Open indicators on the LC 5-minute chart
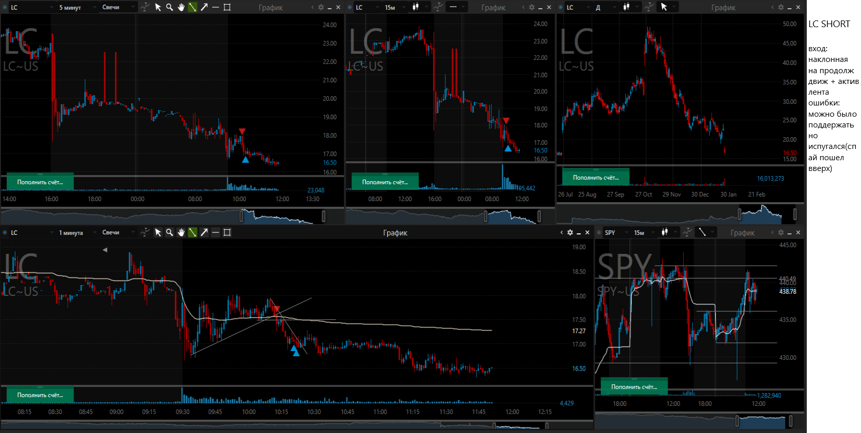The image size is (861, 433). pos(145,7)
